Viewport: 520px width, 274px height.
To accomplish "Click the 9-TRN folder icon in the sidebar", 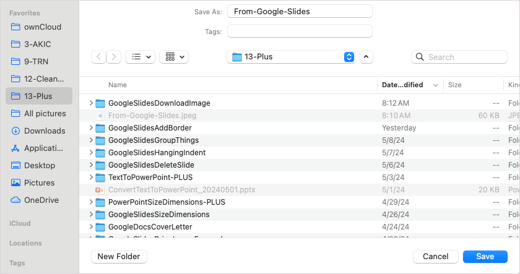I will pyautogui.click(x=15, y=61).
